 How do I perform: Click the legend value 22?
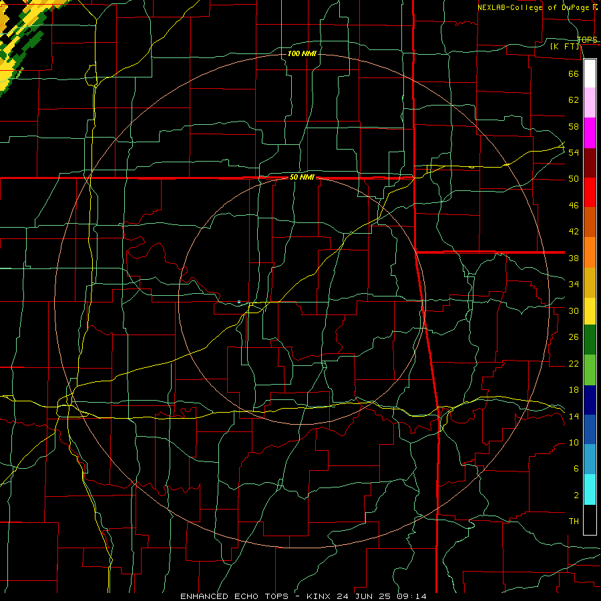point(574,363)
